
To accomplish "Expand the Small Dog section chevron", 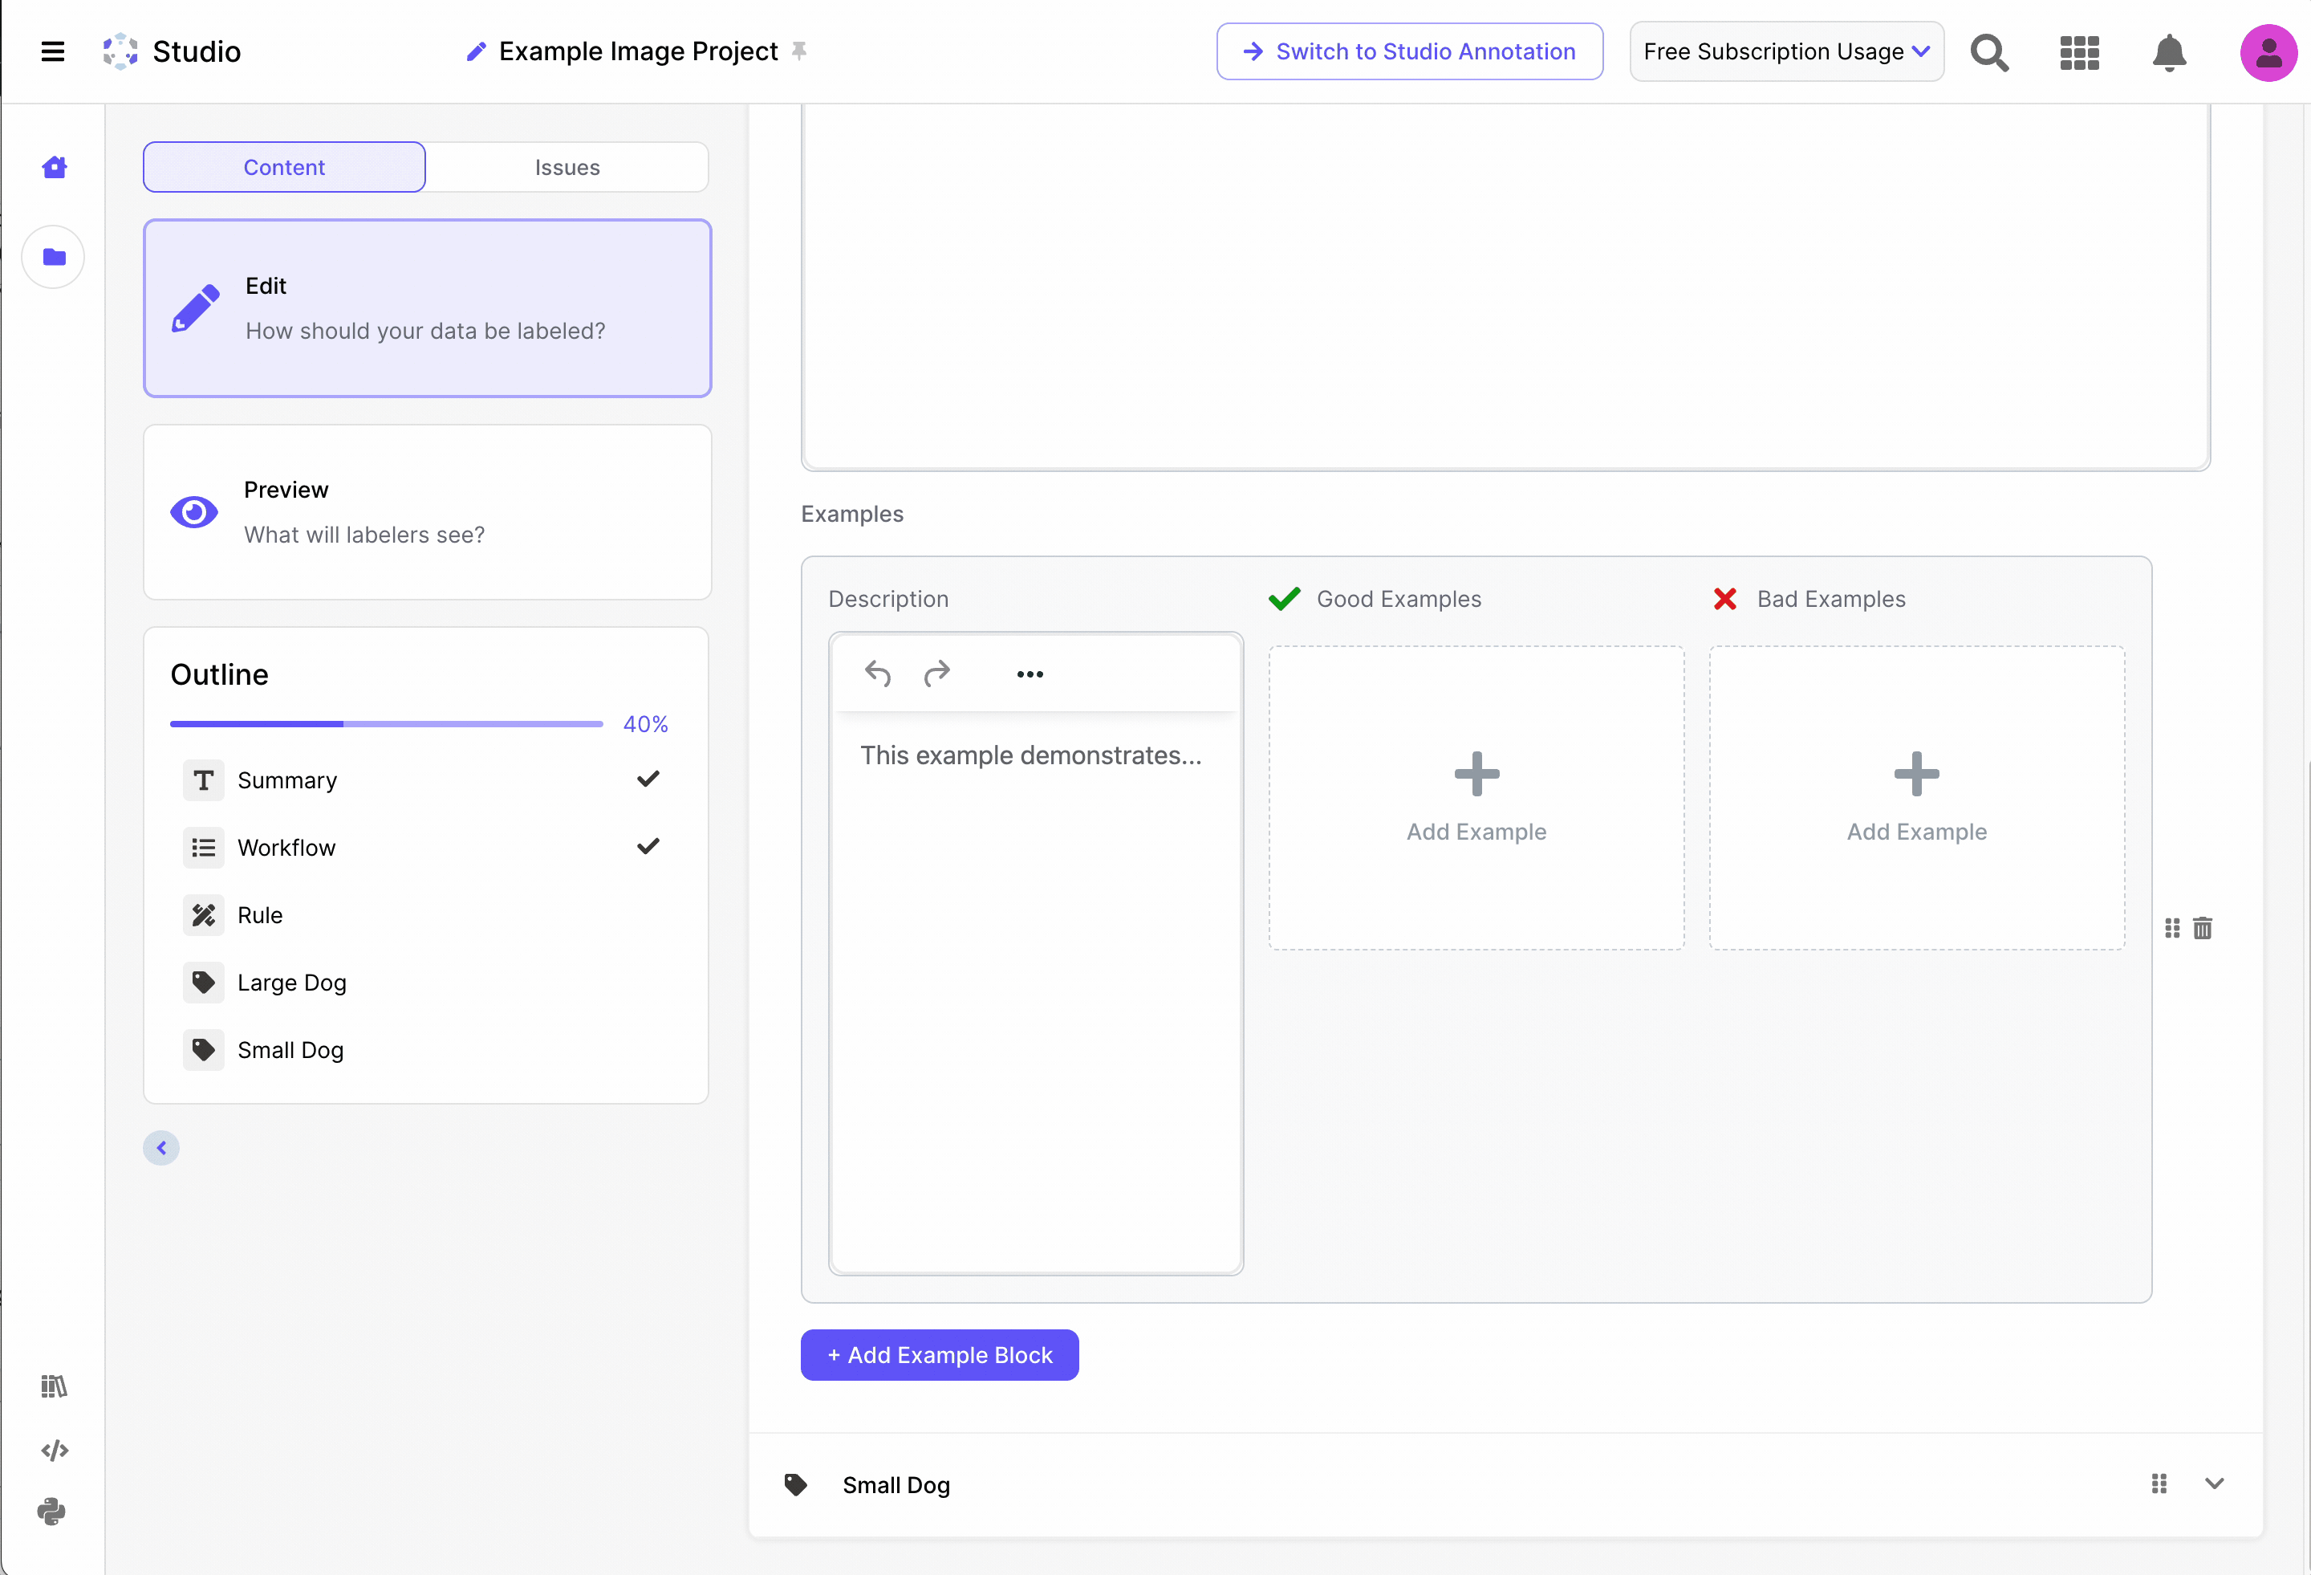I will [2215, 1483].
